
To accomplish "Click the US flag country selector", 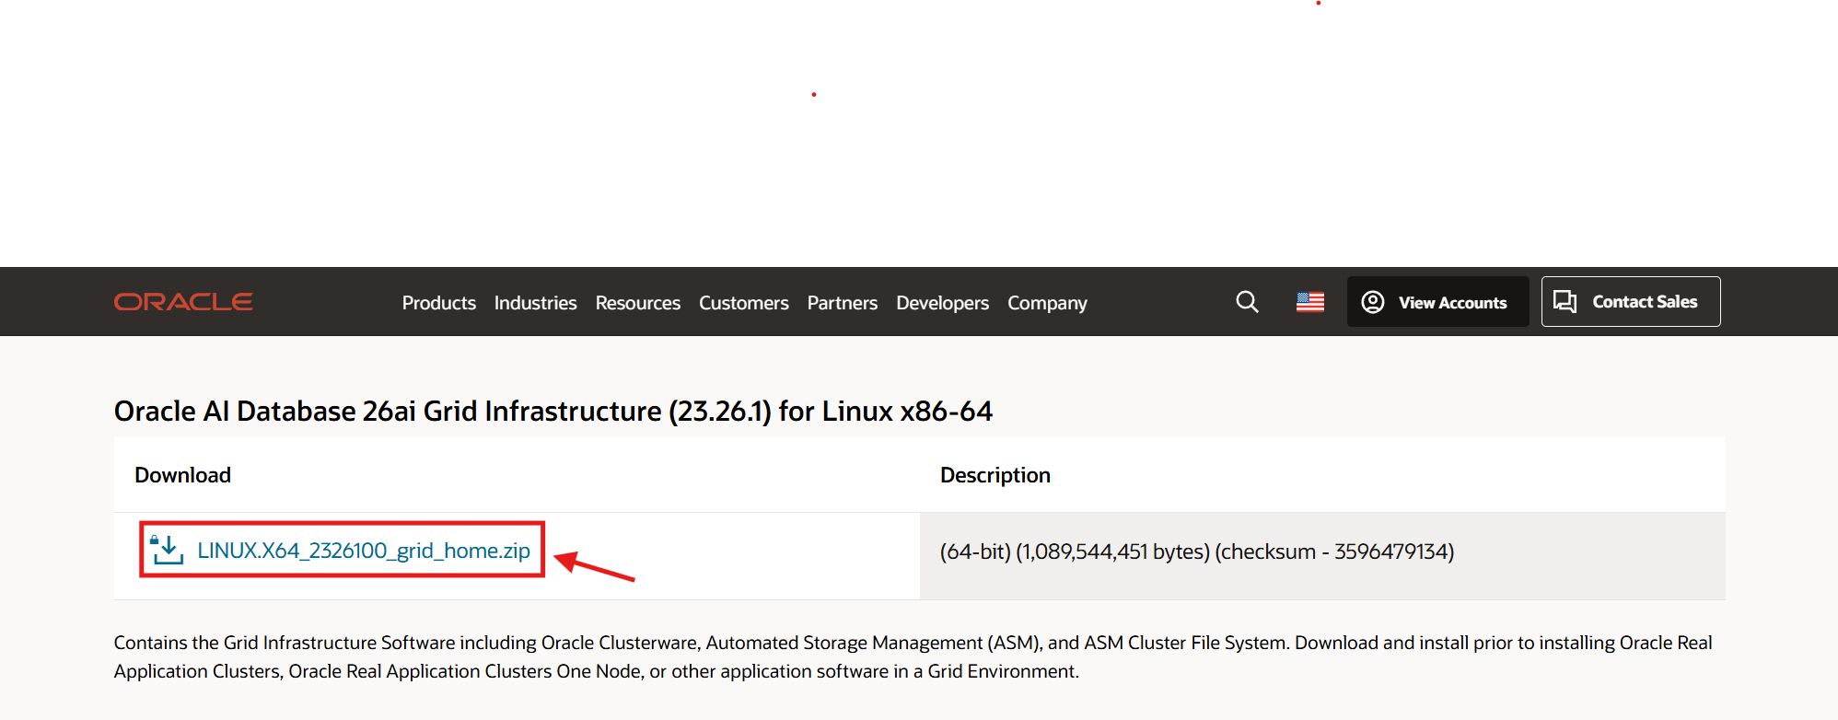I will click(x=1309, y=302).
